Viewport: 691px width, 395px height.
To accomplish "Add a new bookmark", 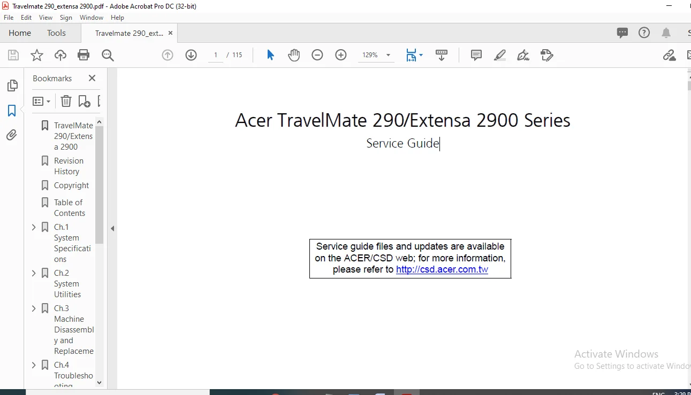I will click(84, 101).
